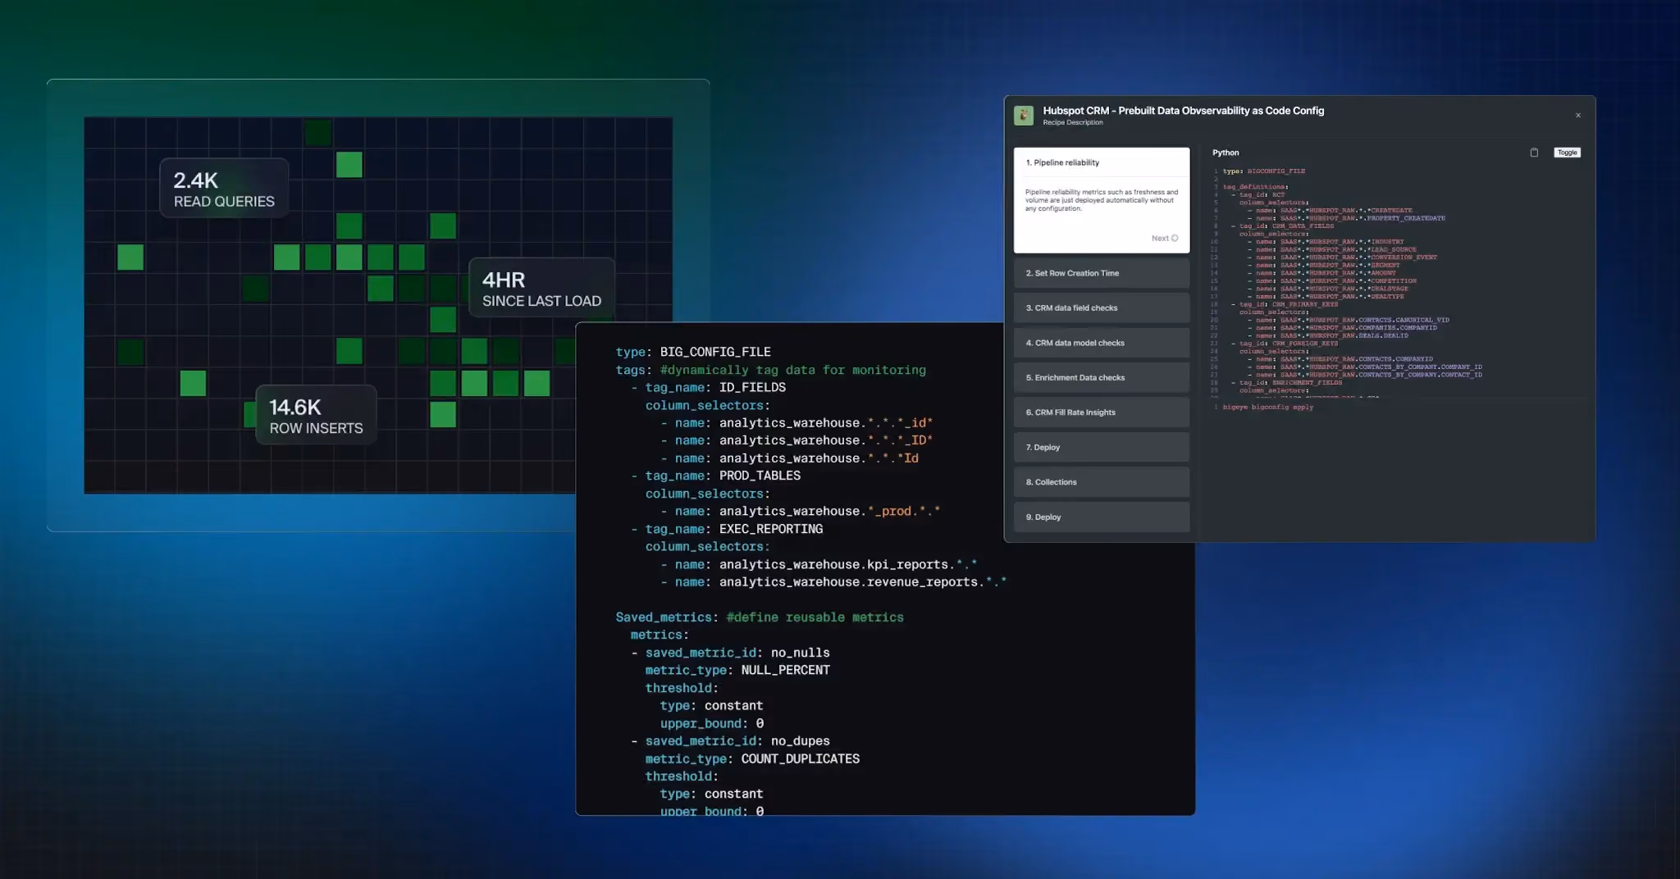Click the Pipeline reliability description paragraph
The width and height of the screenshot is (1680, 879).
(x=1102, y=200)
